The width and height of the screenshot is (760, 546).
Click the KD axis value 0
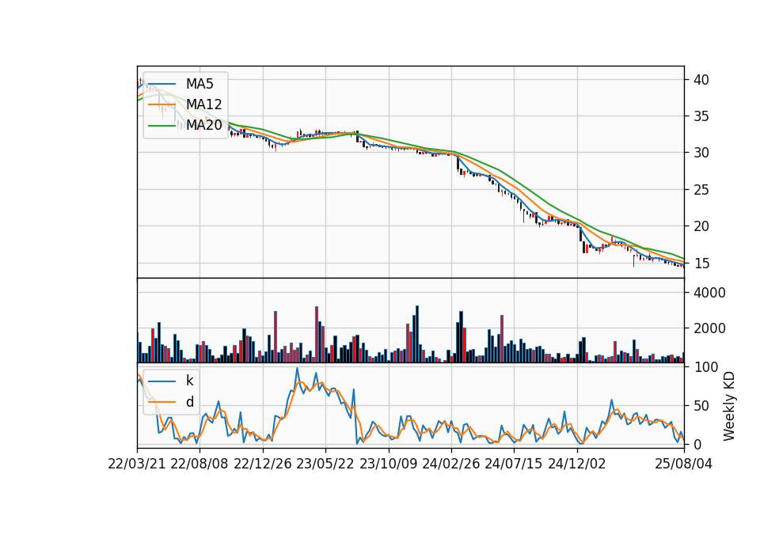[x=697, y=444]
